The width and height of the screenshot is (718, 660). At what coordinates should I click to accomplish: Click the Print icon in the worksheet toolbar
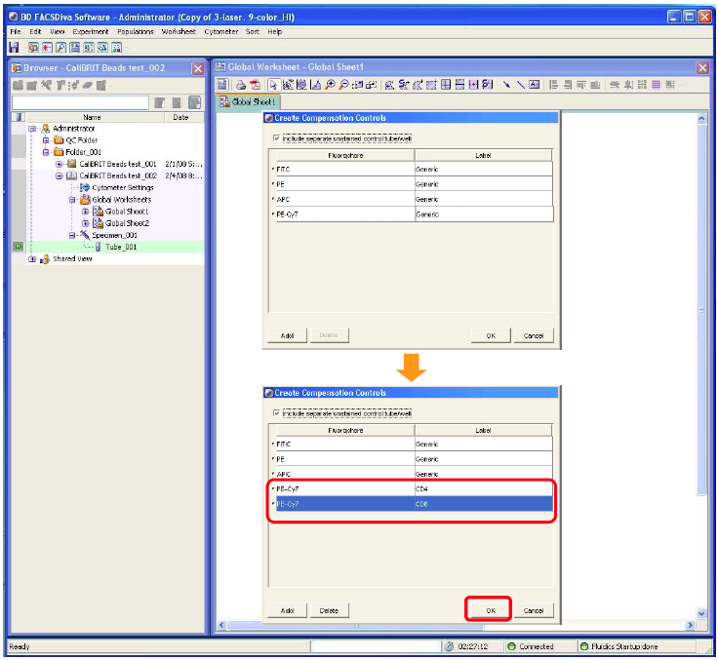241,85
